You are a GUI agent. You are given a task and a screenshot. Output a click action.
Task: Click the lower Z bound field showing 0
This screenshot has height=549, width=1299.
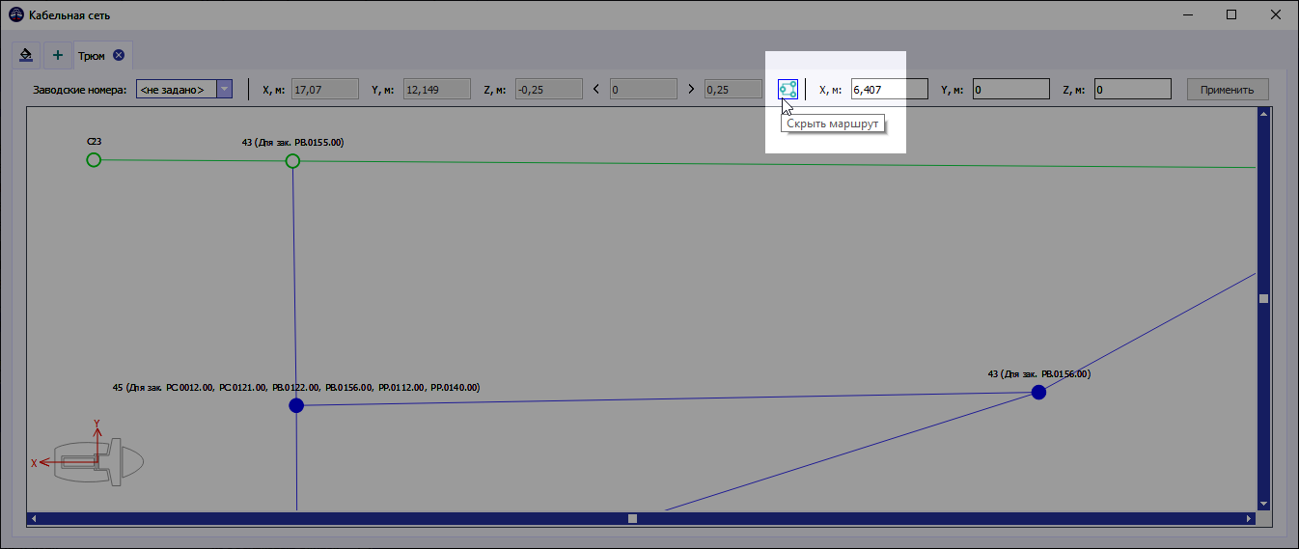coord(643,89)
